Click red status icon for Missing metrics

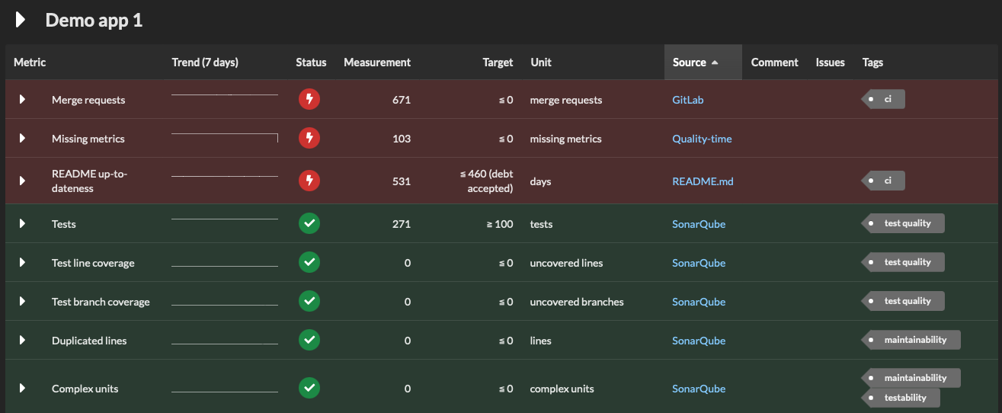click(x=309, y=138)
